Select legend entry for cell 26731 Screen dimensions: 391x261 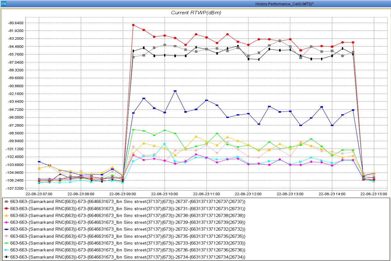[x=125, y=208]
